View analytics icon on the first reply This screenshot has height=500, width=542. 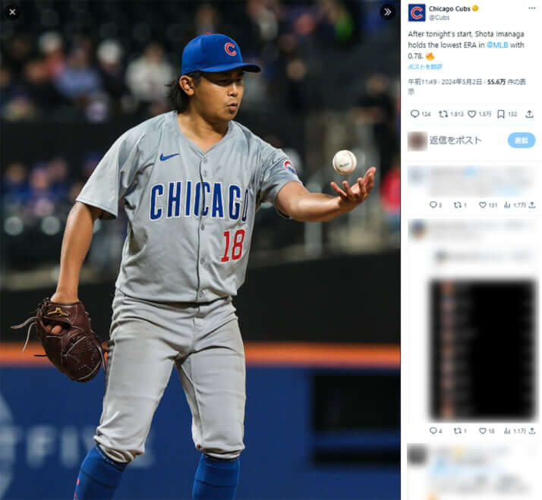pyautogui.click(x=507, y=205)
